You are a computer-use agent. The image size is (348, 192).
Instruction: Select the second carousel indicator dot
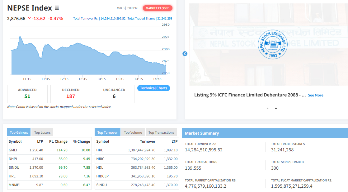coord(276,109)
